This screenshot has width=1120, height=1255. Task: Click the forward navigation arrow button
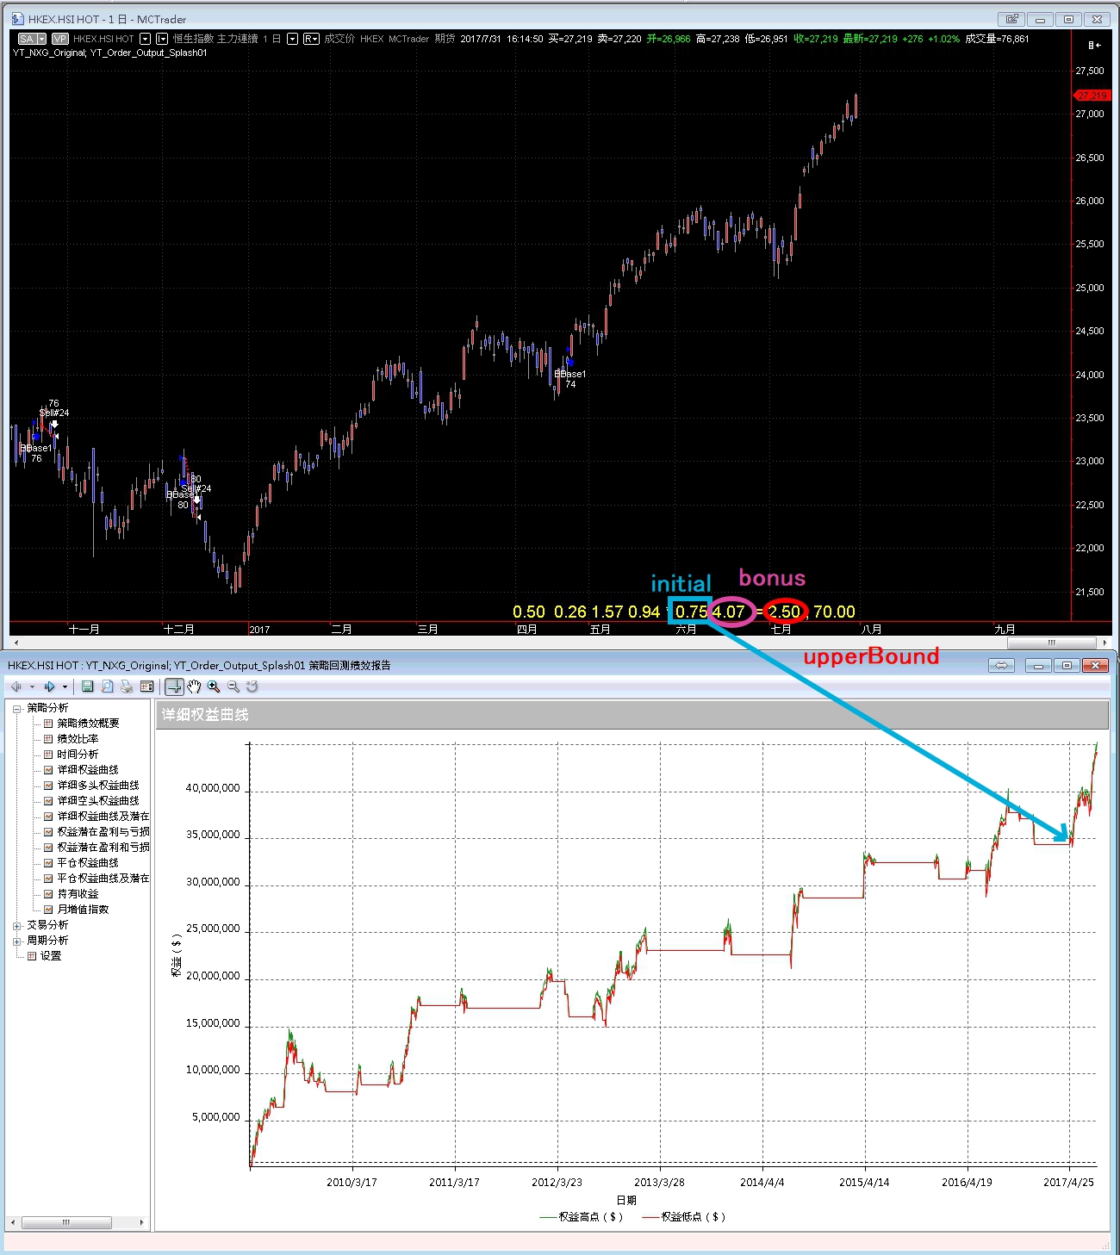(x=49, y=687)
